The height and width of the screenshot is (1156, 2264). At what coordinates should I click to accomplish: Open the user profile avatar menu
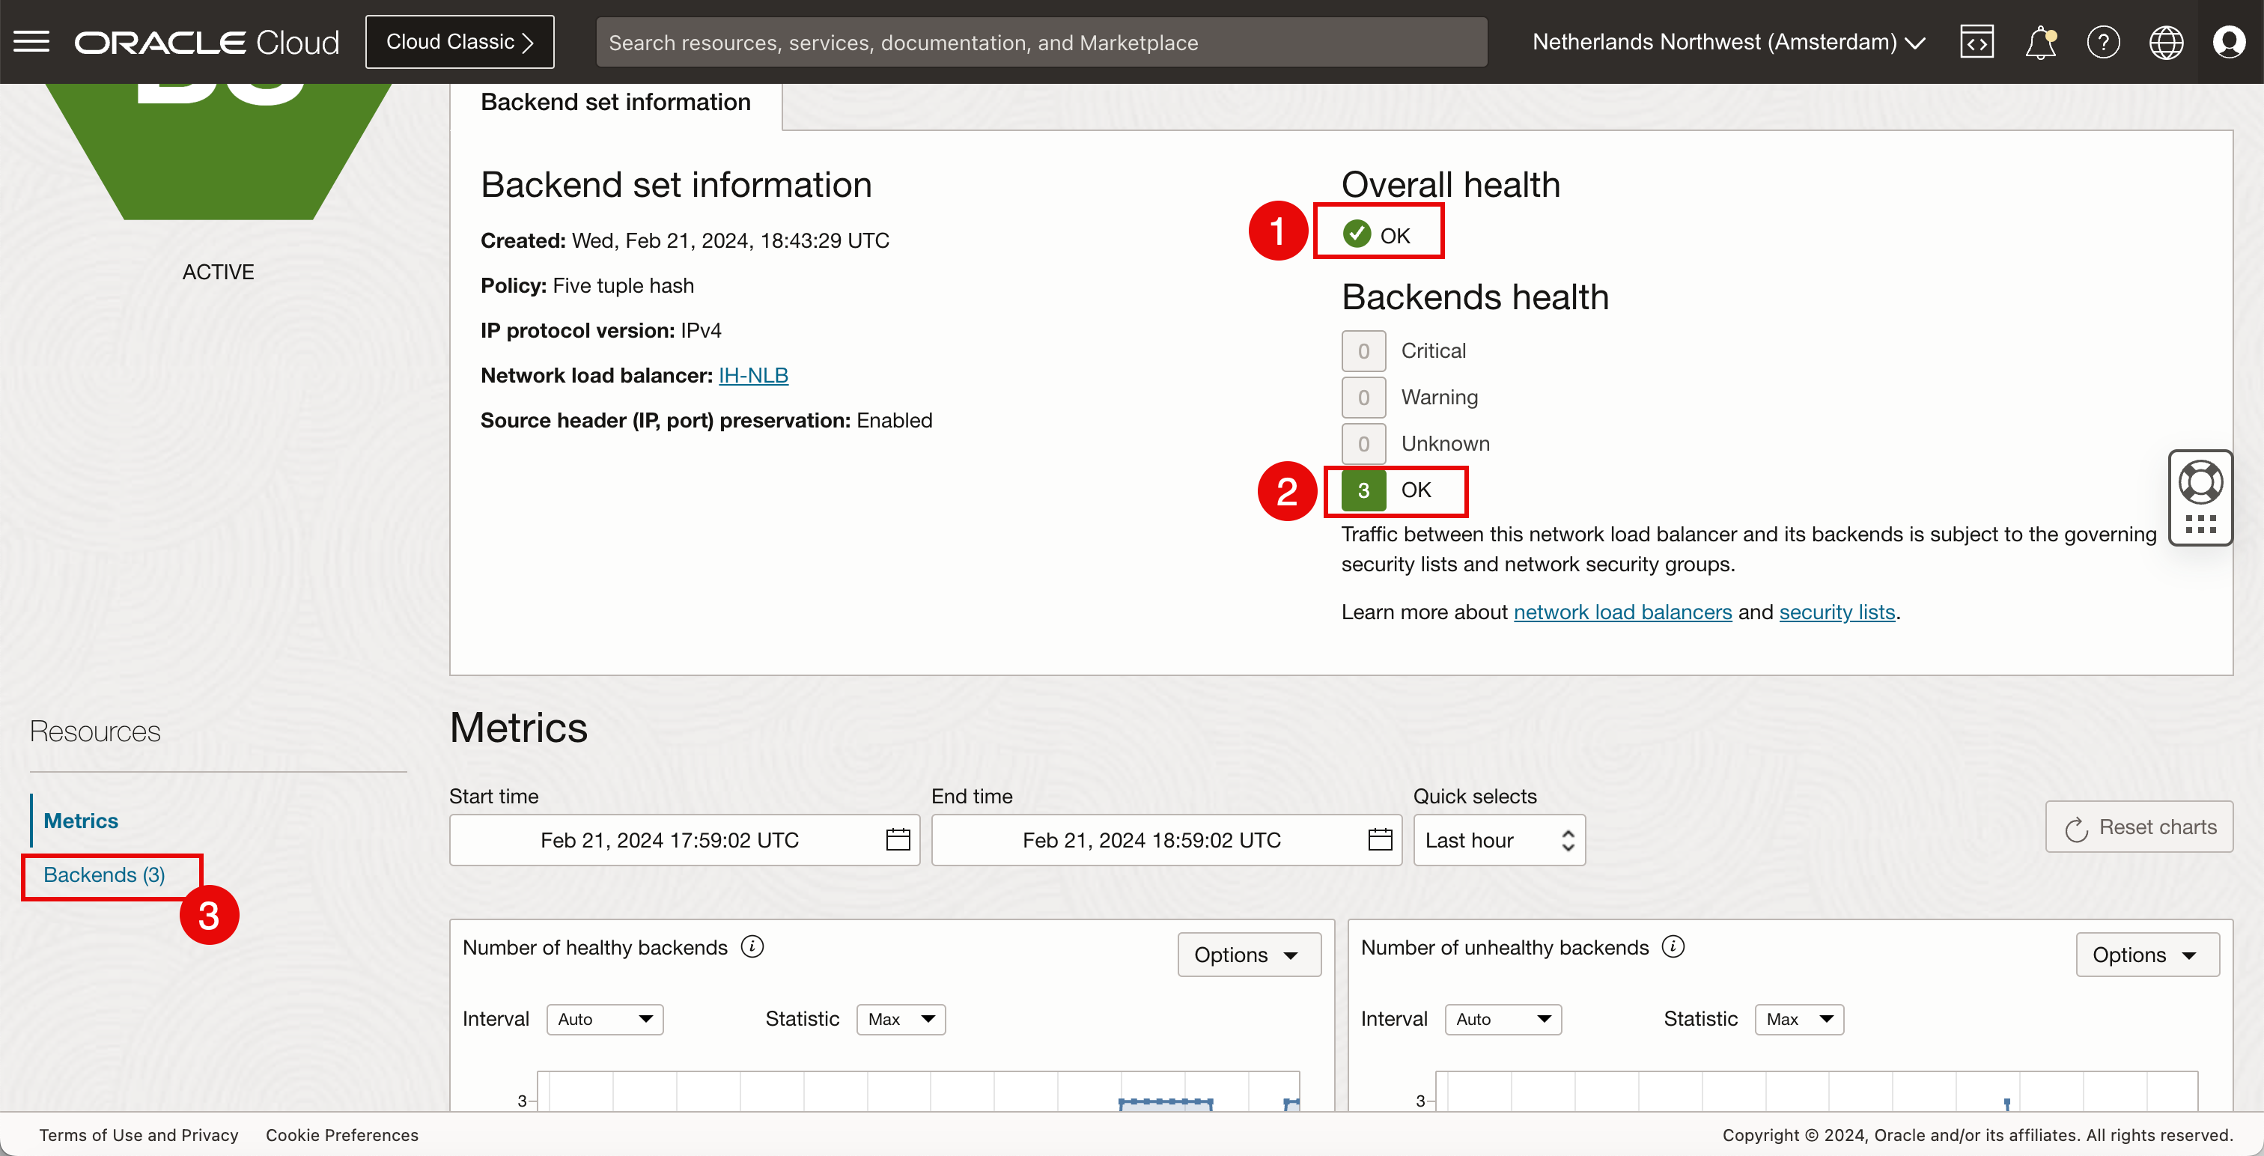2229,41
